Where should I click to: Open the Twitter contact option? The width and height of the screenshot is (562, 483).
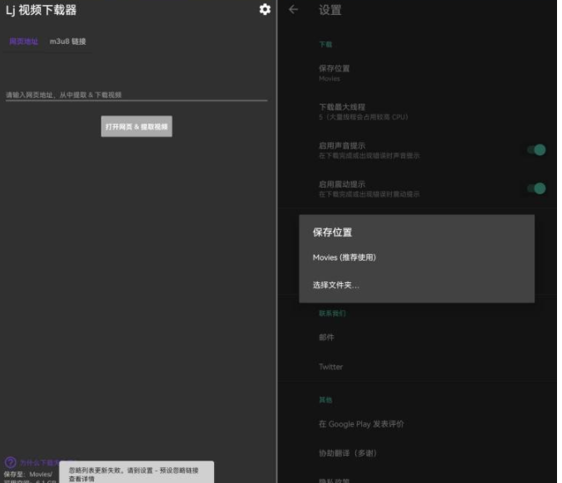pos(418,367)
